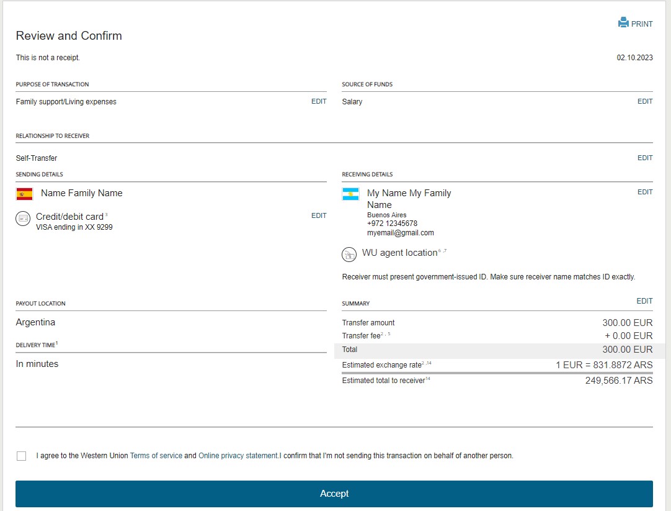
Task: Click the receiver email myemail@gmail.com
Action: coord(400,233)
